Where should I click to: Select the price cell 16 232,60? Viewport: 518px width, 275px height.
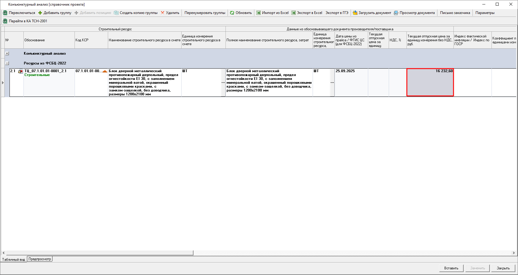click(430, 82)
